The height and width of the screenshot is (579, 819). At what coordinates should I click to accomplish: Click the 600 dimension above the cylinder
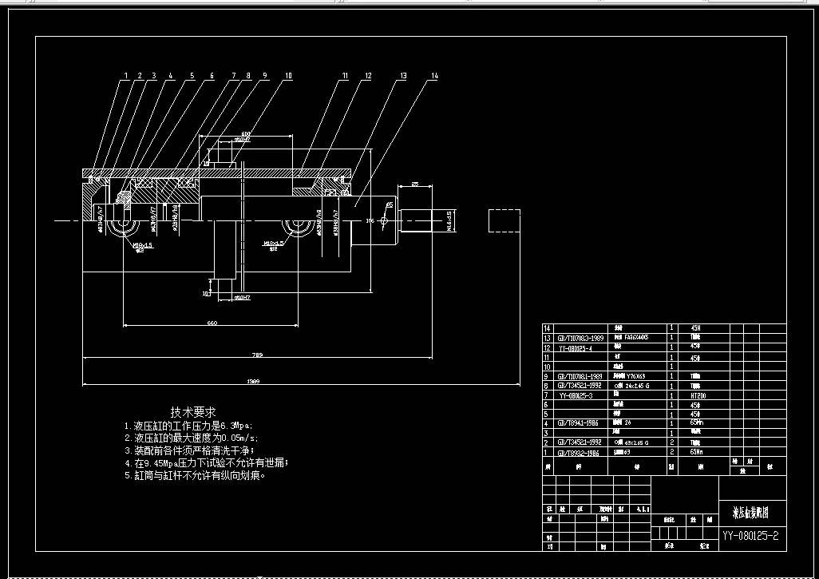245,134
